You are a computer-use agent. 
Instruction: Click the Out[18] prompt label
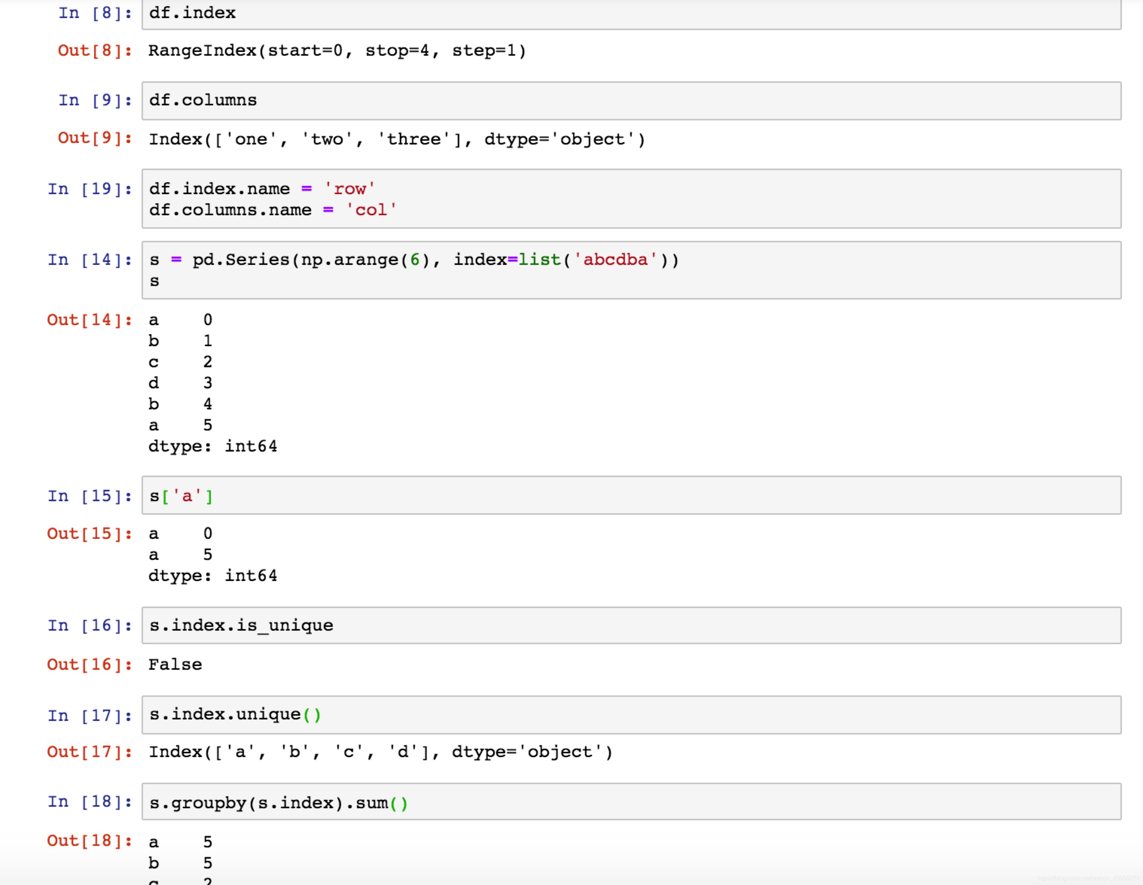[90, 841]
